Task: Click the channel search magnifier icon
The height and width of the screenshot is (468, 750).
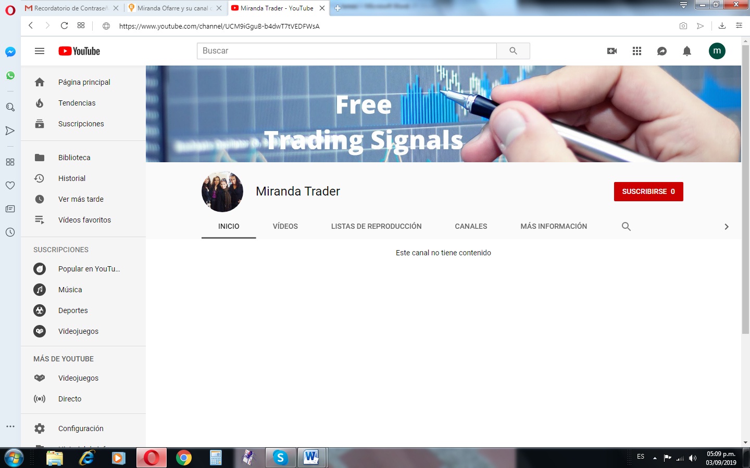Action: click(626, 226)
